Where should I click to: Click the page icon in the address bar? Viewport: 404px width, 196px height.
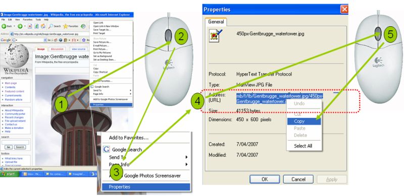12,34
